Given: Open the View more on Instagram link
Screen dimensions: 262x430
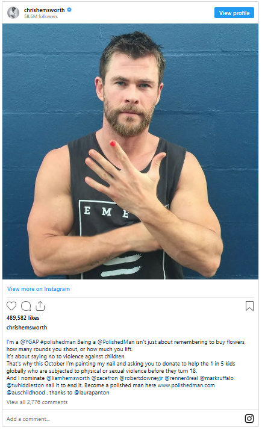Looking at the screenshot, I should point(39,288).
